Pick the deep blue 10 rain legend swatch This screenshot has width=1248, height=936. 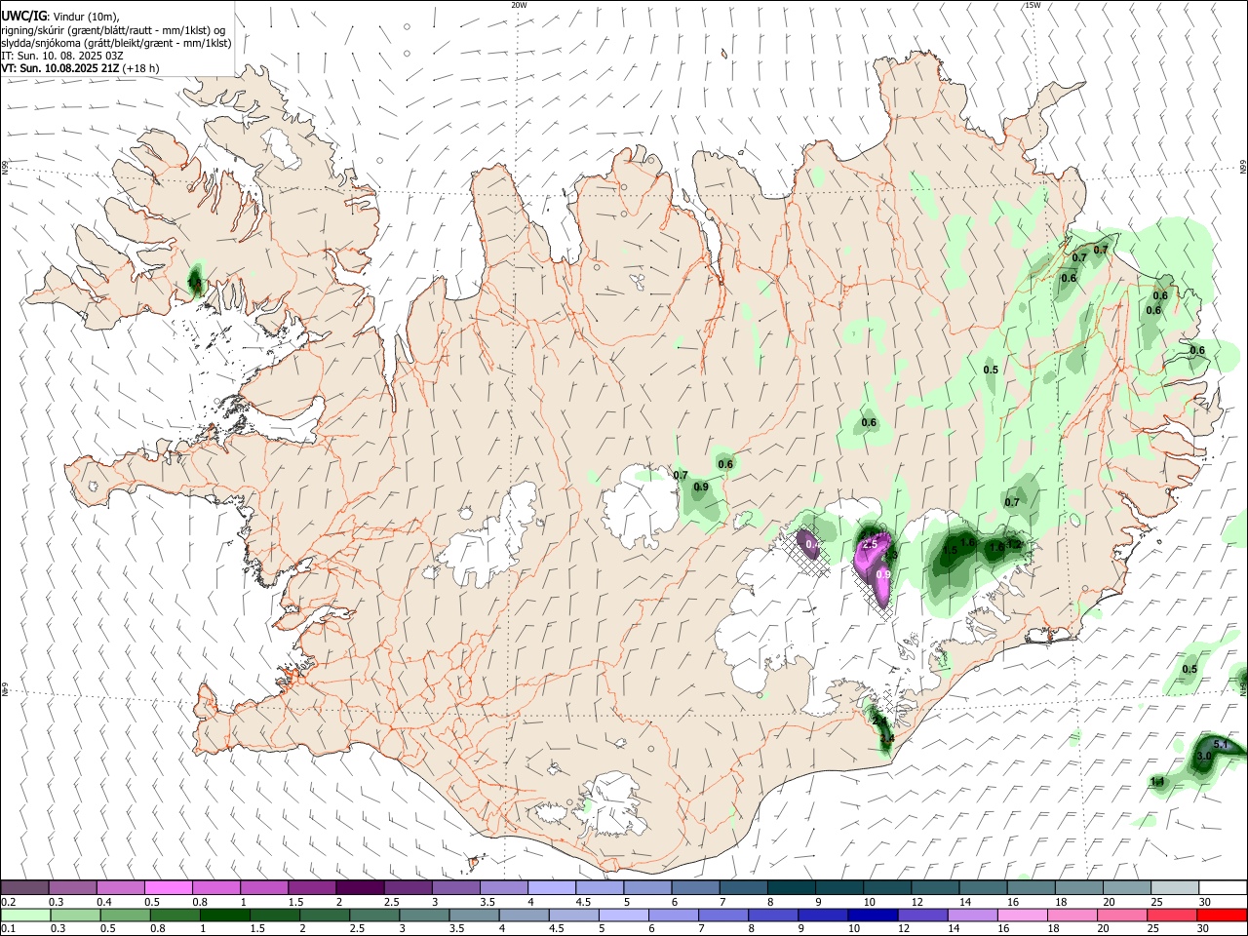pyautogui.click(x=873, y=915)
